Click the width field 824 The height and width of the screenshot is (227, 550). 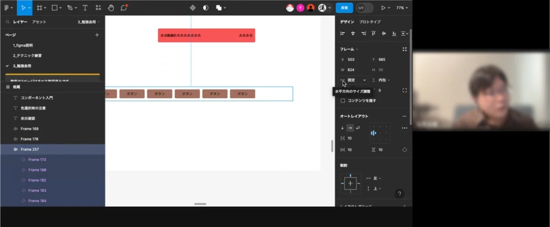354,70
